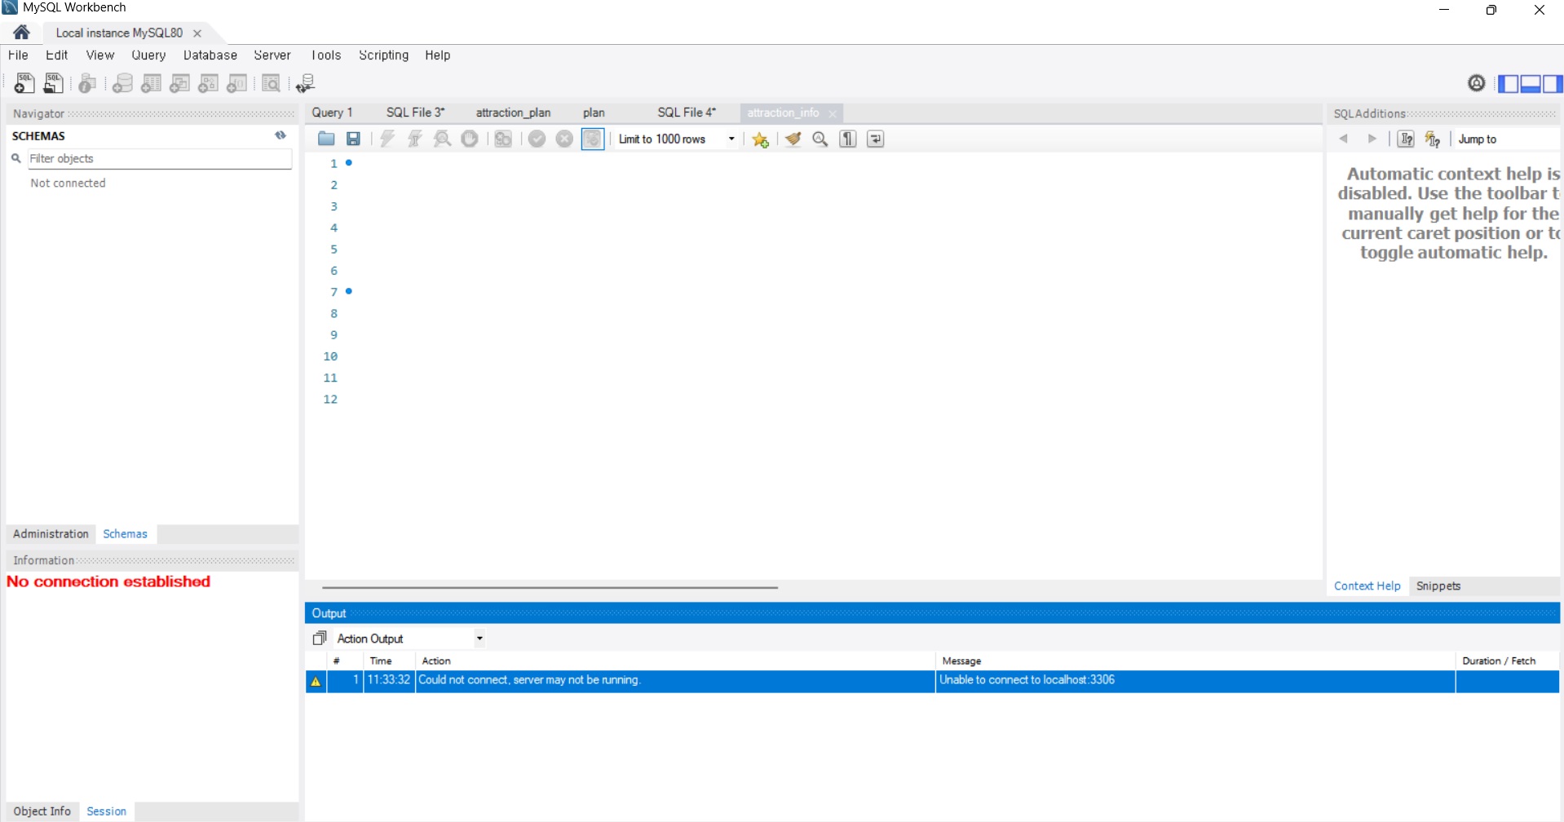Stop the running query

[470, 139]
